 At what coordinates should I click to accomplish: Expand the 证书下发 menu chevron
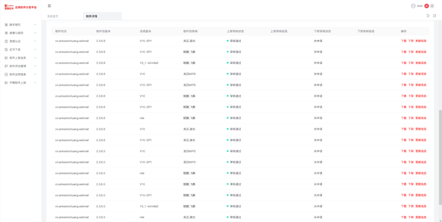click(35, 49)
